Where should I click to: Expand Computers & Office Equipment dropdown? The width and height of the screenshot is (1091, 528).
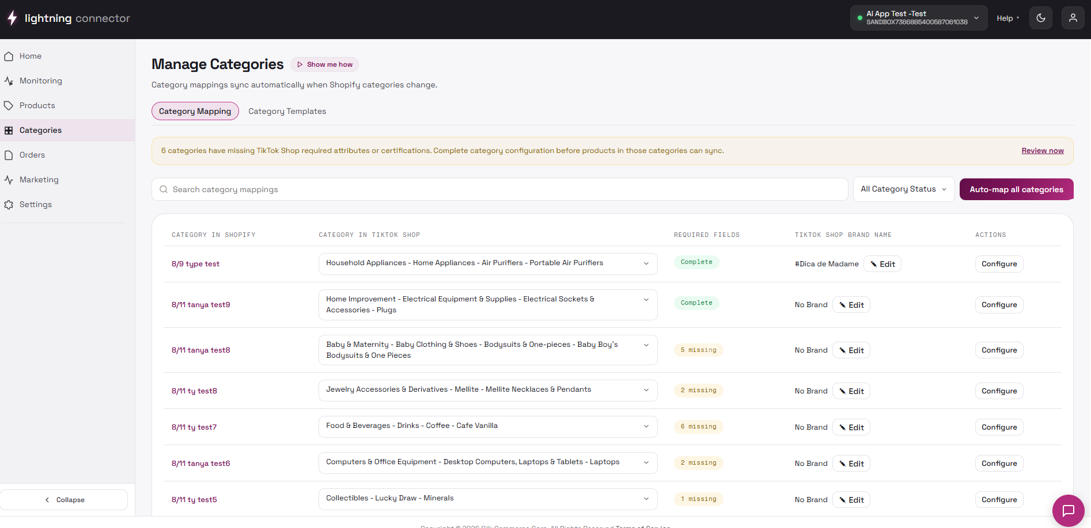pyautogui.click(x=488, y=462)
